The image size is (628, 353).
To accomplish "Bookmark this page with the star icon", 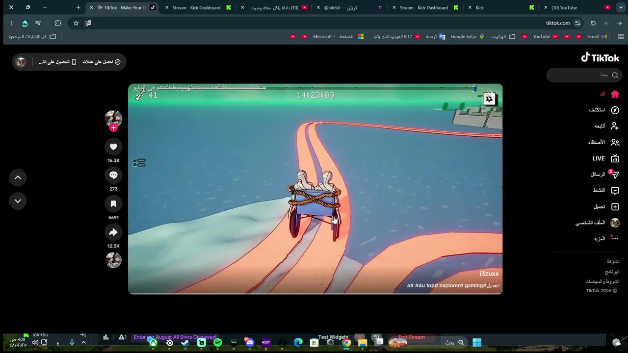I will (76, 23).
